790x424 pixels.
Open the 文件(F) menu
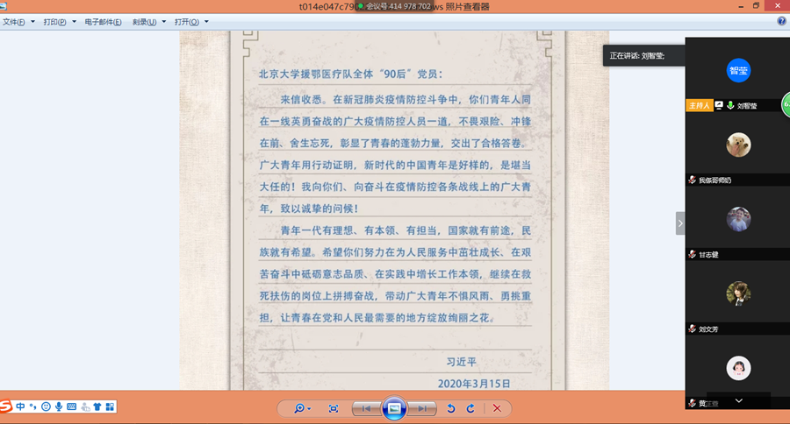click(17, 22)
